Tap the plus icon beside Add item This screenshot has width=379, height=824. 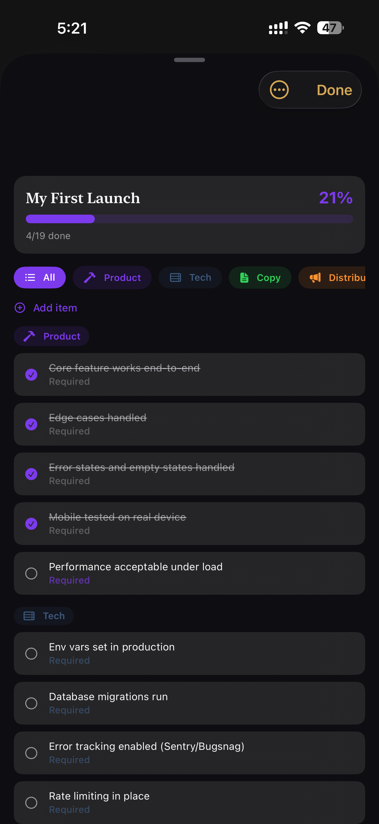tap(20, 308)
